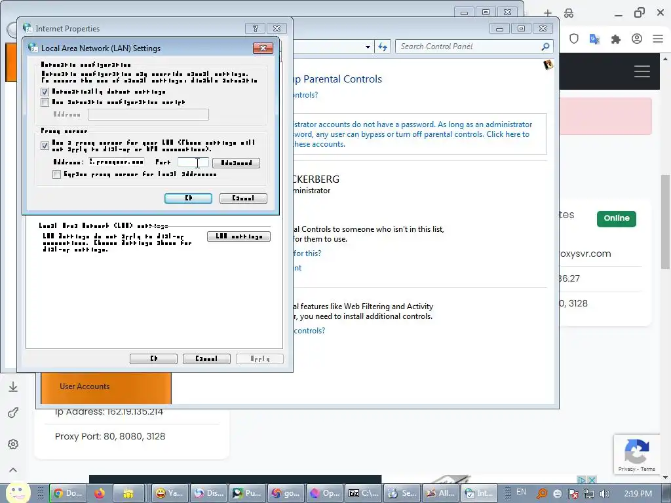Viewport: 671px width, 503px height.
Task: Open the 'Ya...' smiley taskbar app
Action: [170, 493]
